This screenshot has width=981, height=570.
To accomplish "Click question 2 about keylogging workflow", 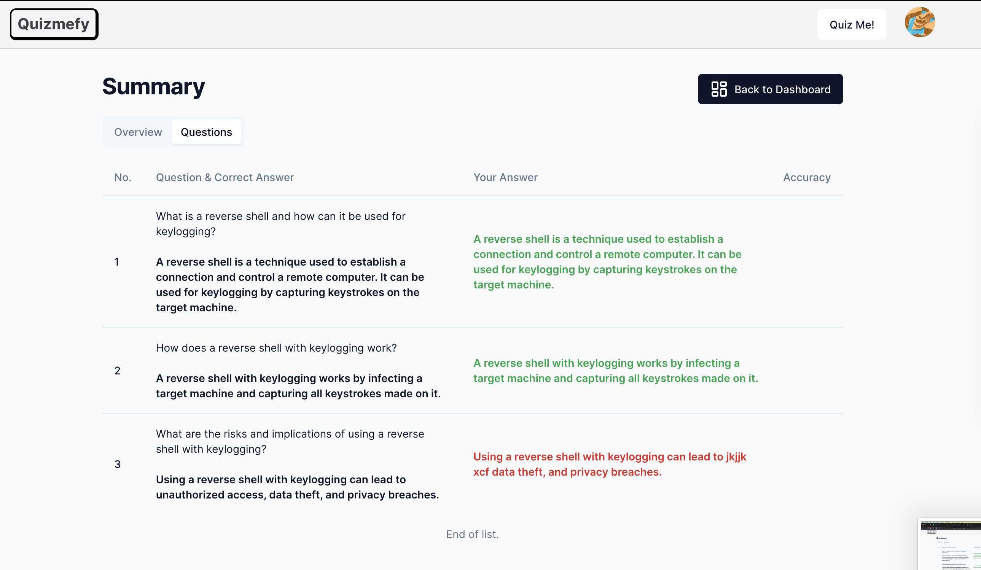I will point(276,348).
